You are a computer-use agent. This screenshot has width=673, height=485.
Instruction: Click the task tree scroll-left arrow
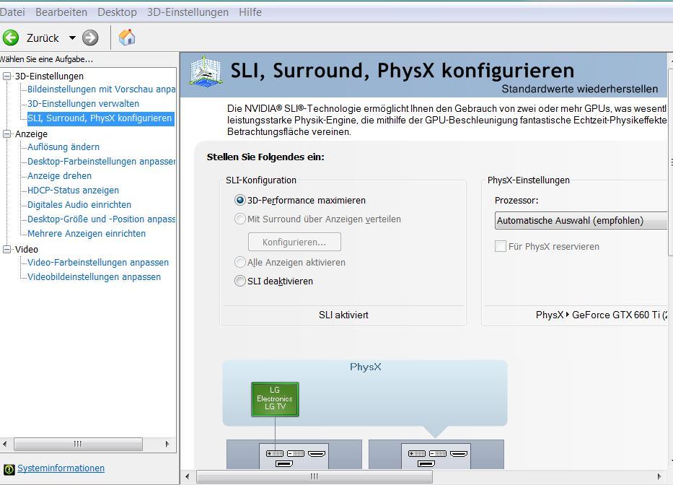(5, 444)
